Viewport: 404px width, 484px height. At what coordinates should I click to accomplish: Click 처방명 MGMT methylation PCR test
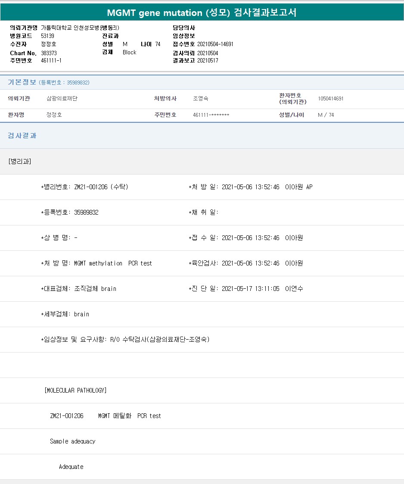[96, 263]
